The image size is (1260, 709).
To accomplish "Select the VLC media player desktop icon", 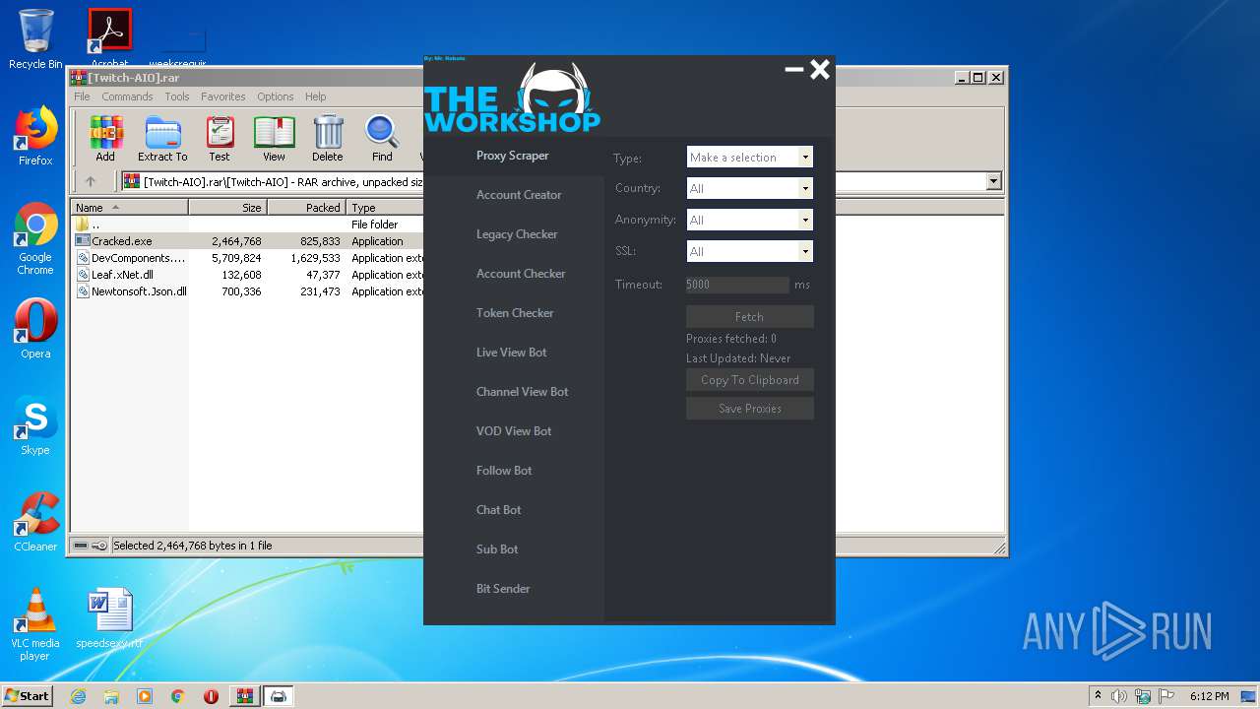I will pos(35,624).
